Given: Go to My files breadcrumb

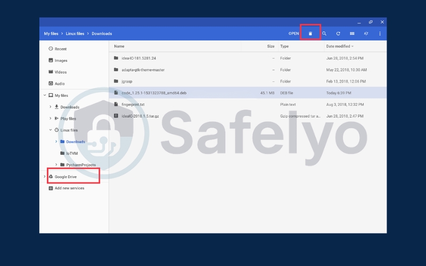Looking at the screenshot, I should tap(51, 34).
